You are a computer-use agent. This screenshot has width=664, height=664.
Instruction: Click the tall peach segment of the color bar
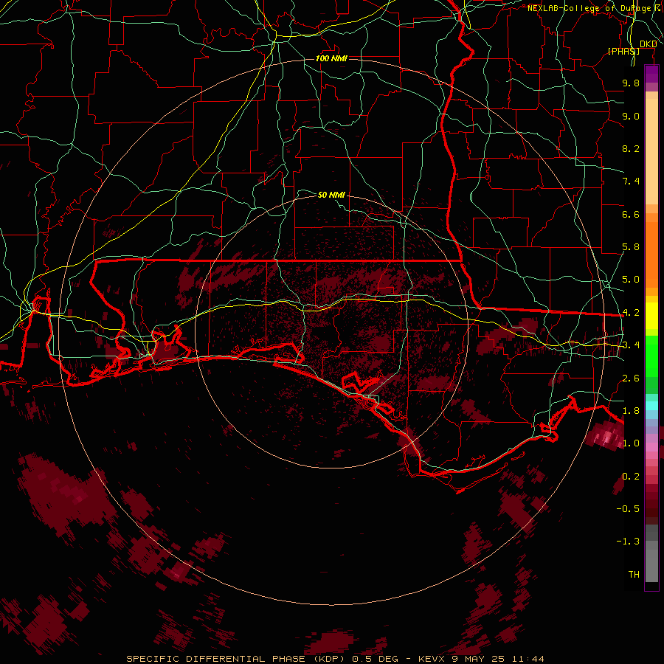click(x=651, y=151)
